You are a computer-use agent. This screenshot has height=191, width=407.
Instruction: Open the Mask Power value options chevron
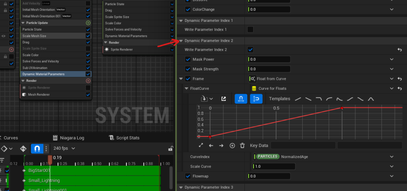[x=392, y=59]
